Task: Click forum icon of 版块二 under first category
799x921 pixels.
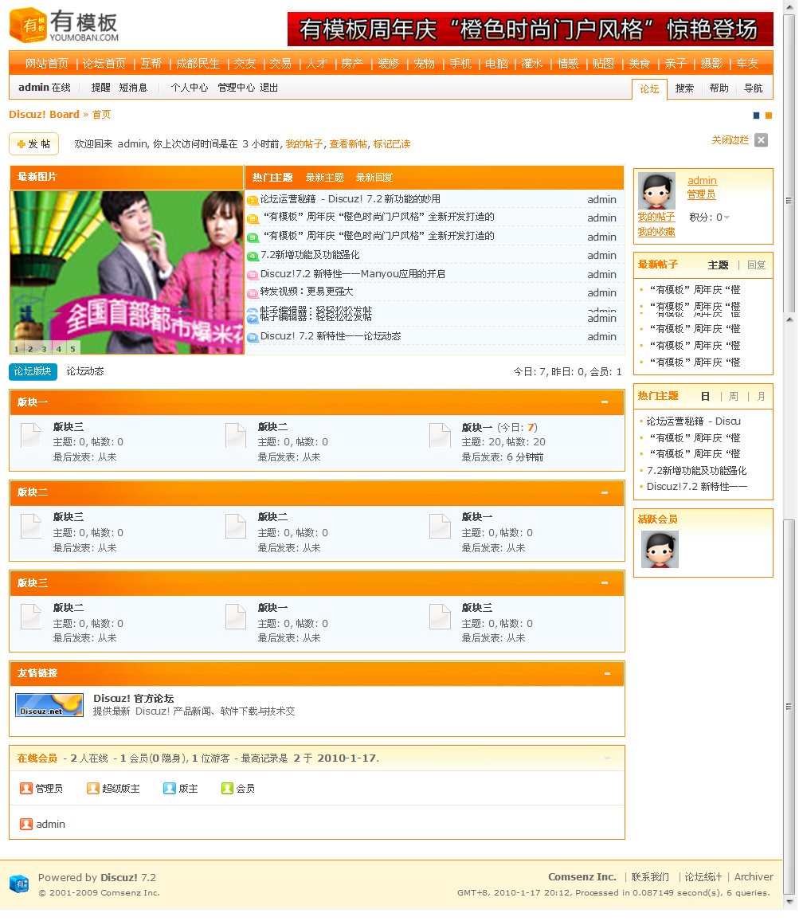Action: pyautogui.click(x=236, y=436)
